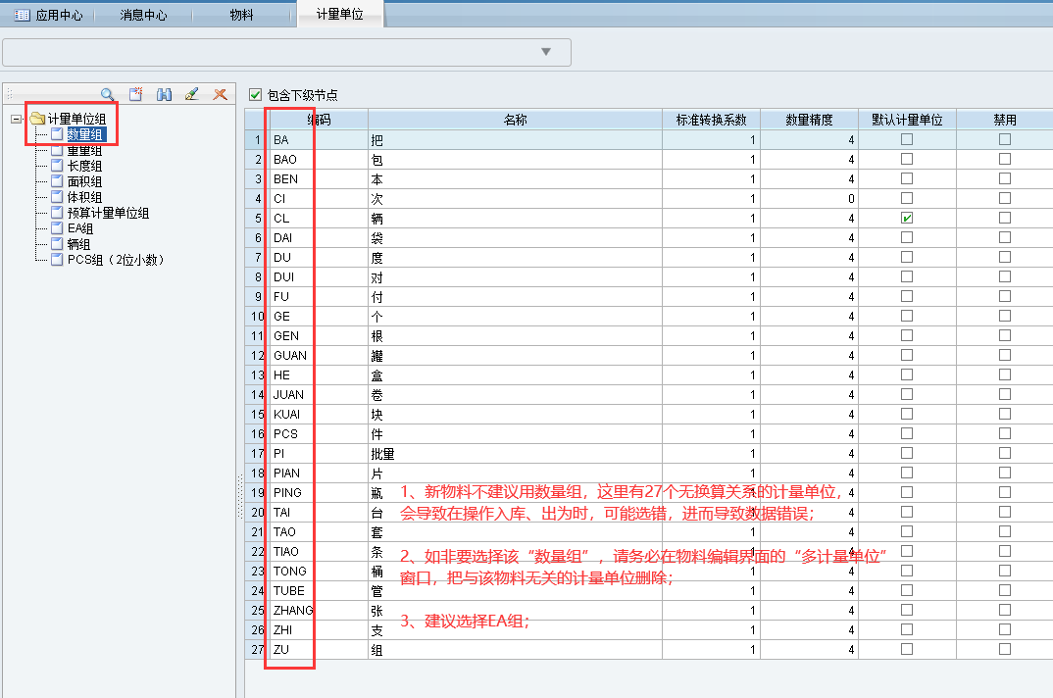Check the 禁用 checkbox for BA row

point(1004,139)
